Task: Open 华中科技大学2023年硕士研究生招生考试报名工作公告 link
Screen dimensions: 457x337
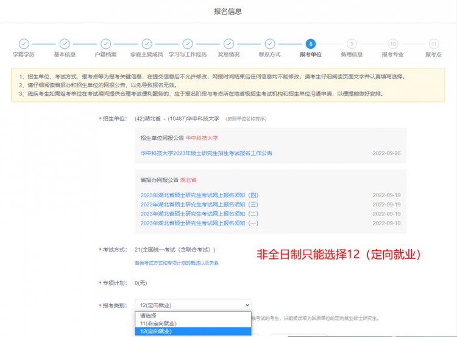Action: click(x=207, y=153)
